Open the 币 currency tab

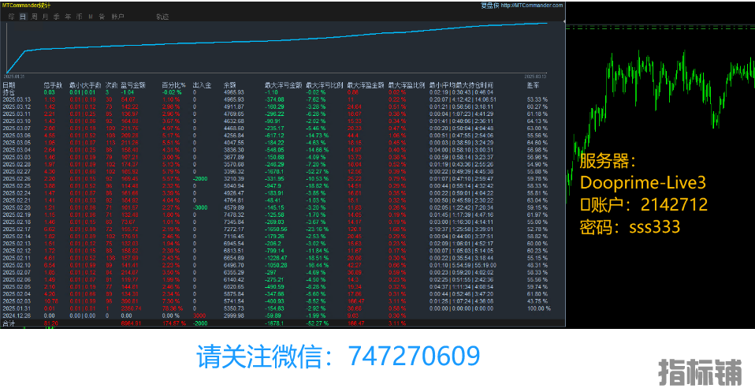79,17
